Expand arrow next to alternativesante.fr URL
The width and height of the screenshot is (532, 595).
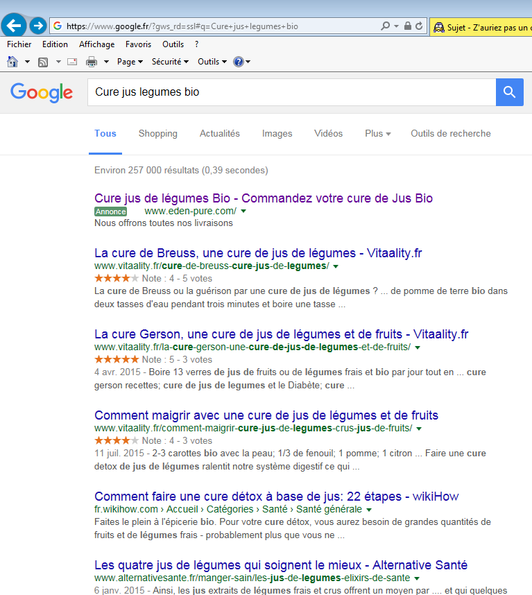[x=417, y=578]
